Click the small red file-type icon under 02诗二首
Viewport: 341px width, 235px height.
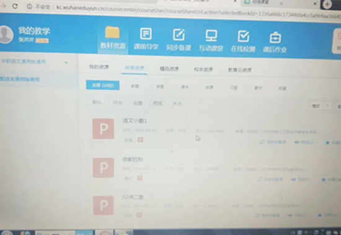coord(139,215)
